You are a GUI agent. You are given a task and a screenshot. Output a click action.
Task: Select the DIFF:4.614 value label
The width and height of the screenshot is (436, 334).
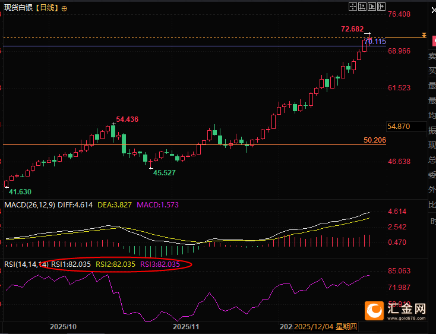(x=75, y=205)
